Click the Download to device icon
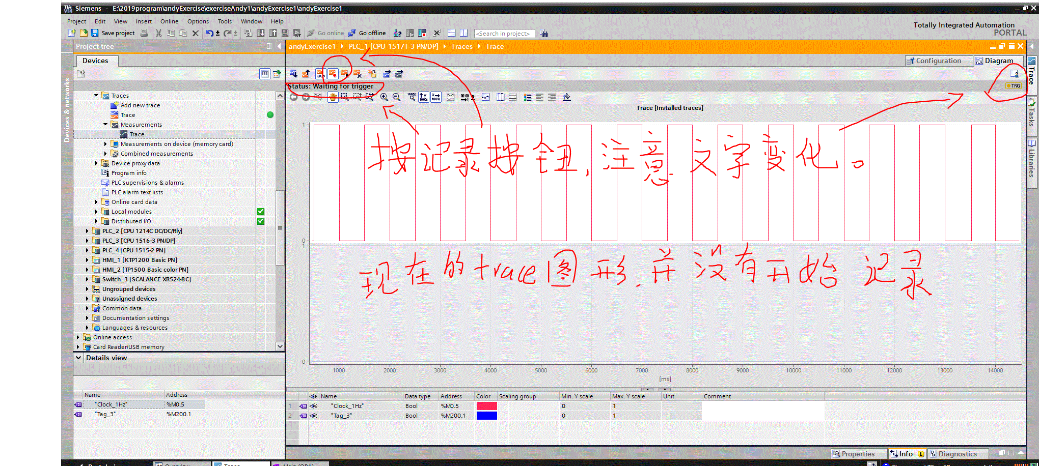The image size is (1039, 466). pyautogui.click(x=261, y=33)
